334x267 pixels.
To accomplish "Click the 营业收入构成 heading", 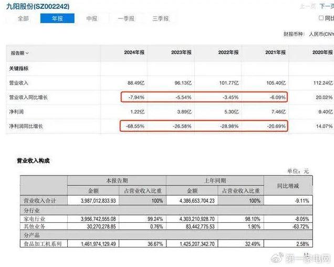I will [x=33, y=161].
